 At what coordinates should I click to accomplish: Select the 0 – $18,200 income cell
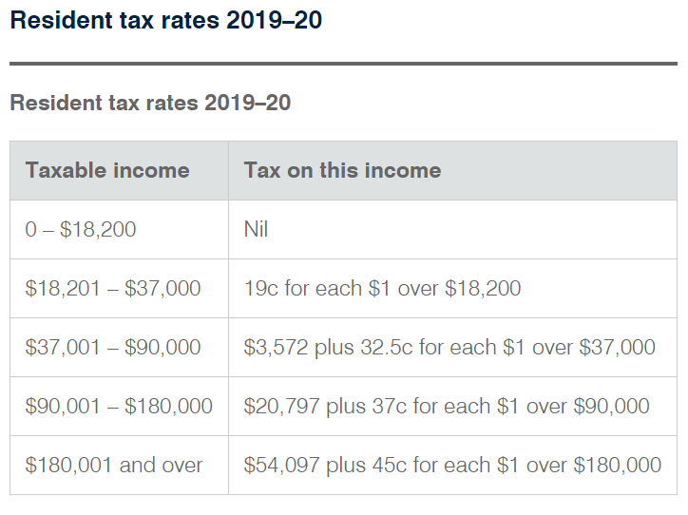[x=120, y=229]
